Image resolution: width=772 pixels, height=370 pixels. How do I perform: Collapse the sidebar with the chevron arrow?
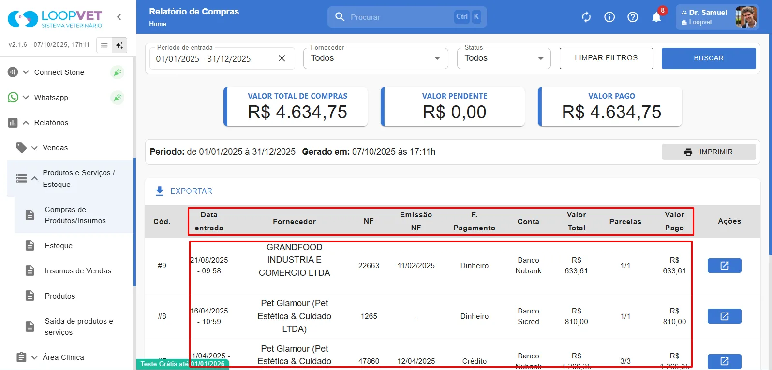click(119, 17)
